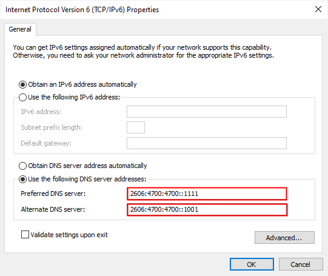Click the dialog title bar text
Screen dimensions: 328x276
(x=82, y=10)
